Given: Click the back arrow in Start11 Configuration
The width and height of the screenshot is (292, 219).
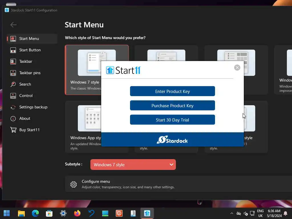Looking at the screenshot, I should pyautogui.click(x=13, y=25).
